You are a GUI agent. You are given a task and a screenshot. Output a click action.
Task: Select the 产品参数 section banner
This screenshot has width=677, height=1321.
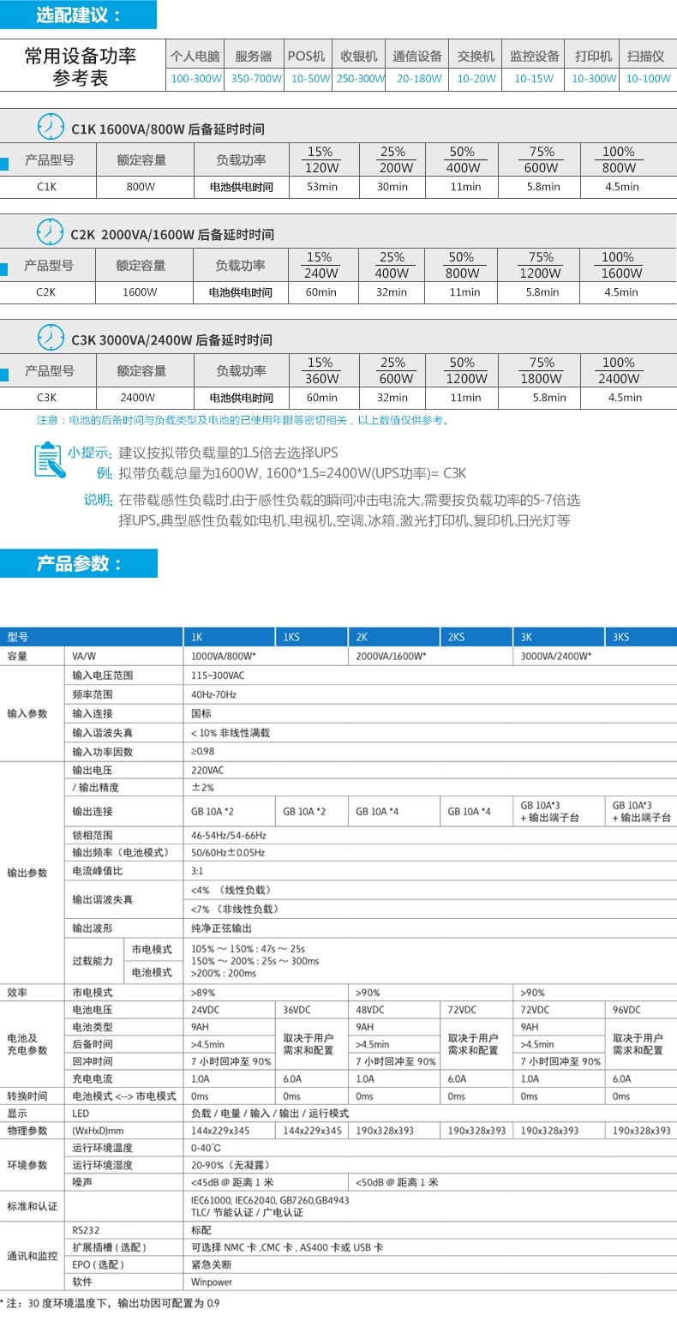(x=79, y=563)
